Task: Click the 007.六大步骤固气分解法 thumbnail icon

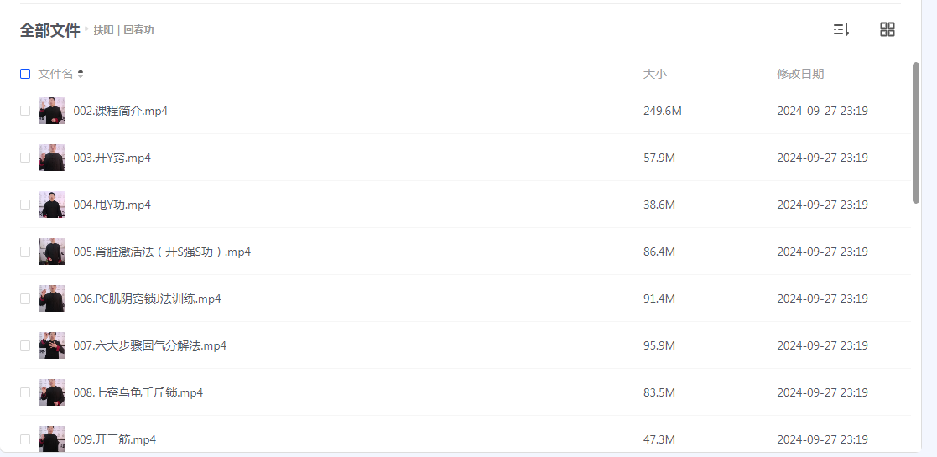Action: [x=52, y=345]
